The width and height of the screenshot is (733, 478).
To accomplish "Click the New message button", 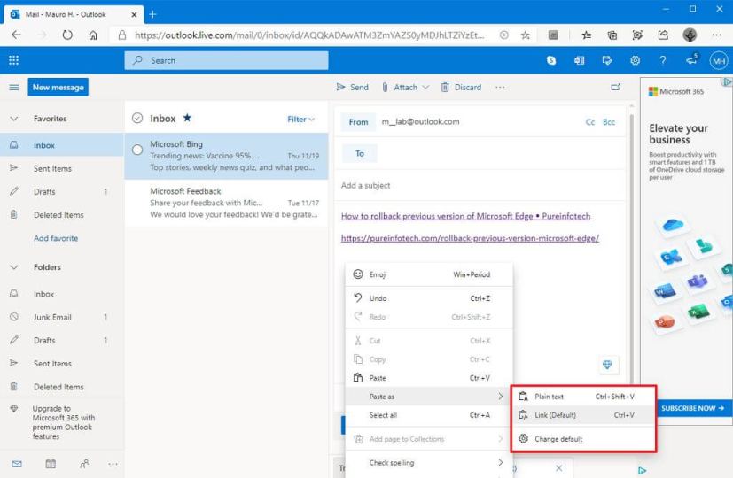I will [58, 88].
